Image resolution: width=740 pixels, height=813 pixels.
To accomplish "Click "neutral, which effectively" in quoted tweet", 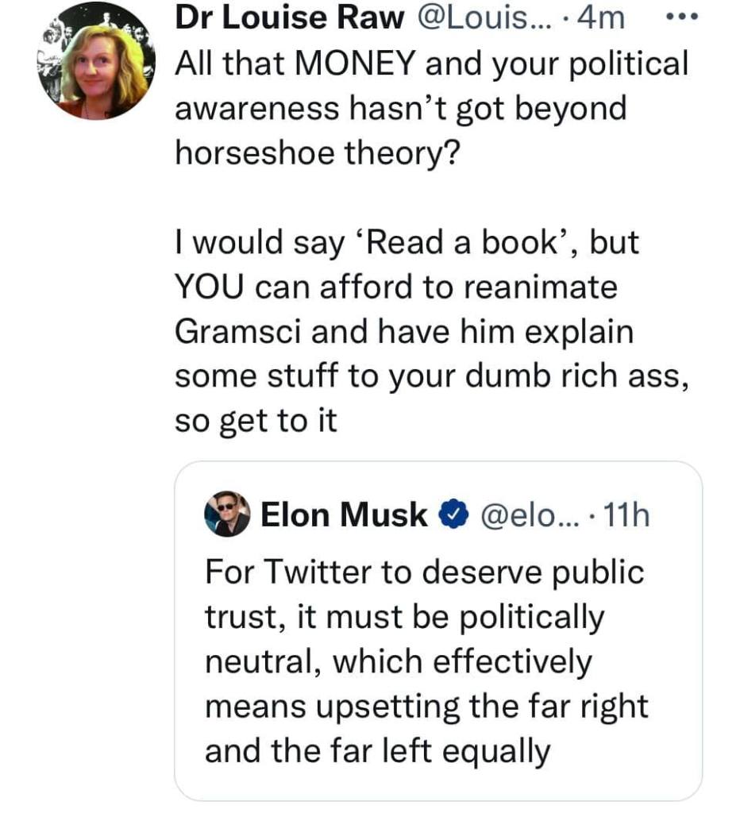I will pos(399,661).
